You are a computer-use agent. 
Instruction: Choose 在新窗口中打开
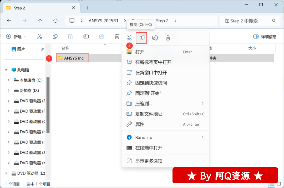pyautogui.click(x=166, y=73)
